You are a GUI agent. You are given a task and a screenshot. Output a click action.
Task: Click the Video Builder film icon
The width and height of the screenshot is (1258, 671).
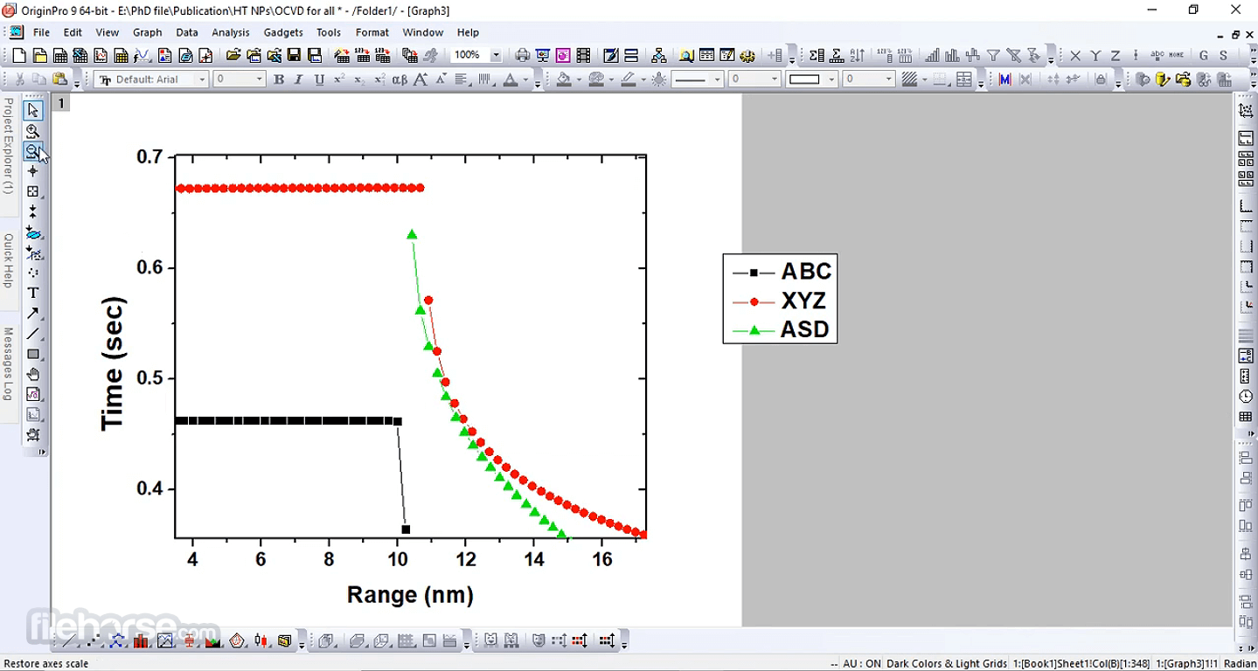pos(583,56)
